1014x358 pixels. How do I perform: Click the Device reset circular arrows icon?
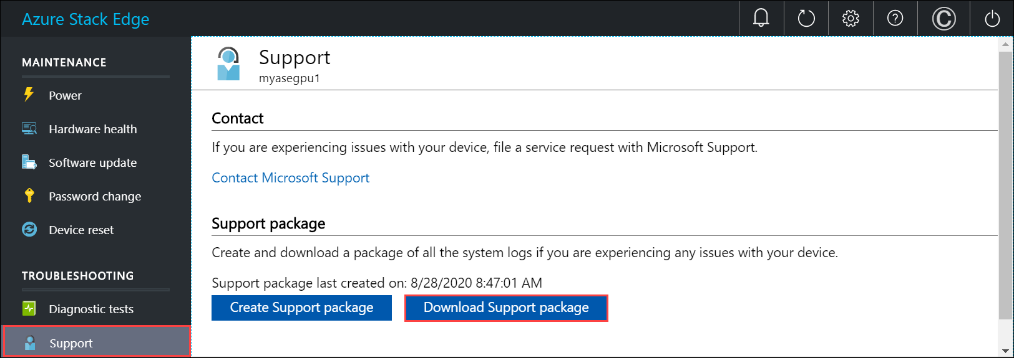point(29,229)
